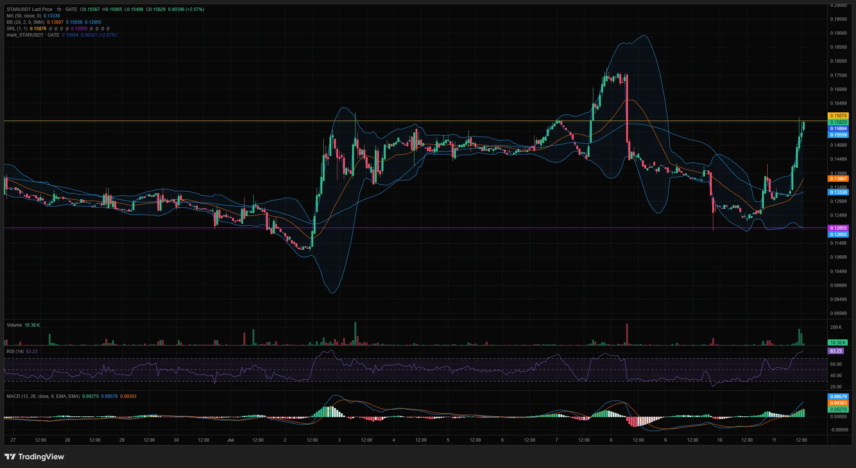Viewport: 856px width, 468px height.
Task: Click the purple horizontal support line
Action: click(415, 228)
